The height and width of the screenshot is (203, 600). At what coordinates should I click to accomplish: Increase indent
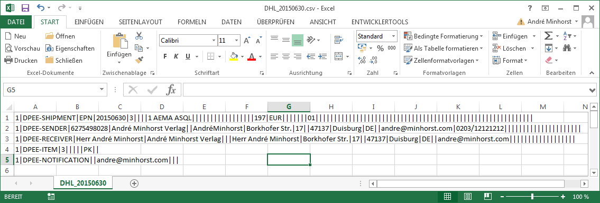[x=322, y=56]
